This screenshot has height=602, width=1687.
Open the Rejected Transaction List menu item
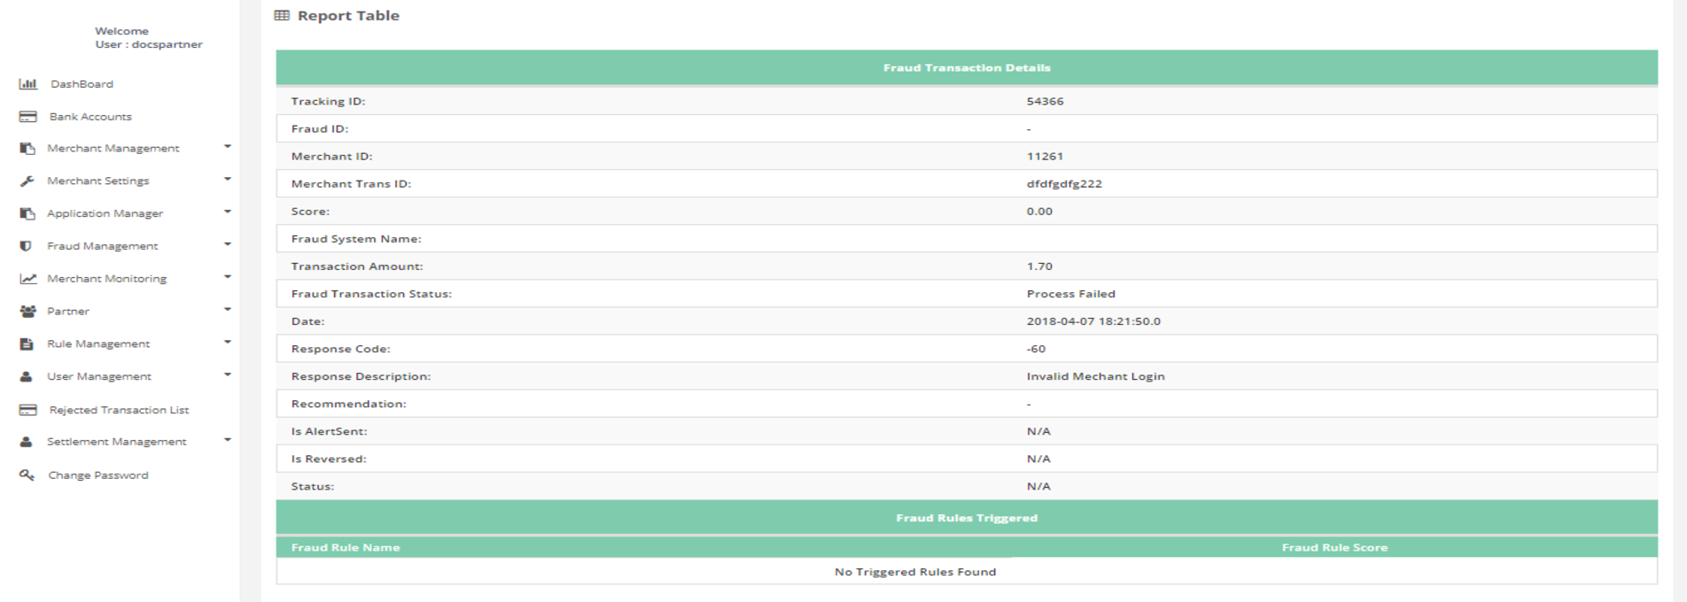coord(119,410)
